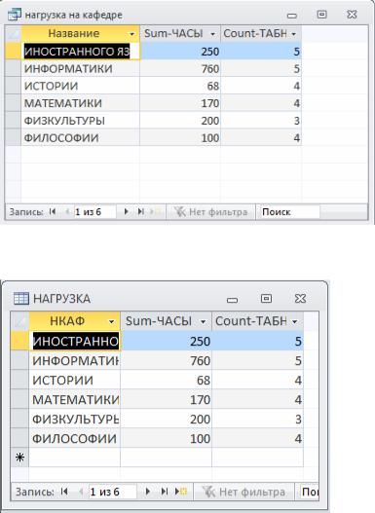Open the Название column filter dropdown
375x513 pixels.
coord(131,34)
